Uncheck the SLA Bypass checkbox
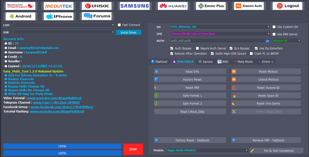This screenshot has width=309, height=157. pyautogui.click(x=231, y=48)
